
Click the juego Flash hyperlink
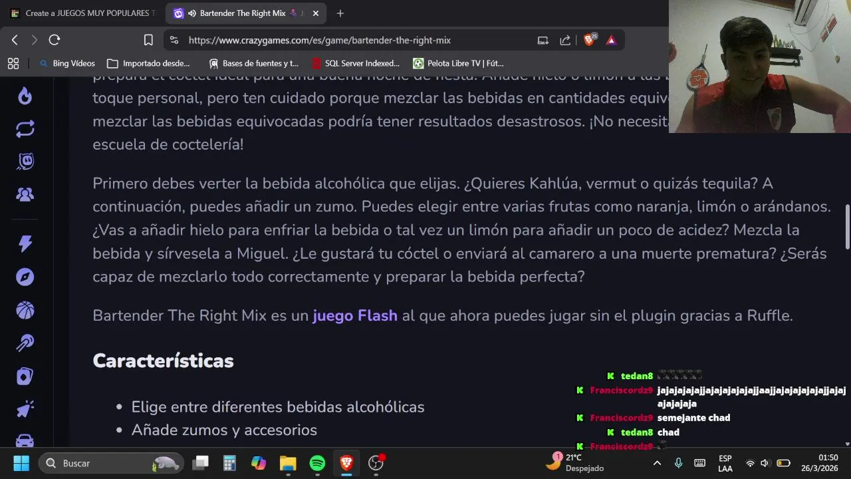tap(355, 315)
